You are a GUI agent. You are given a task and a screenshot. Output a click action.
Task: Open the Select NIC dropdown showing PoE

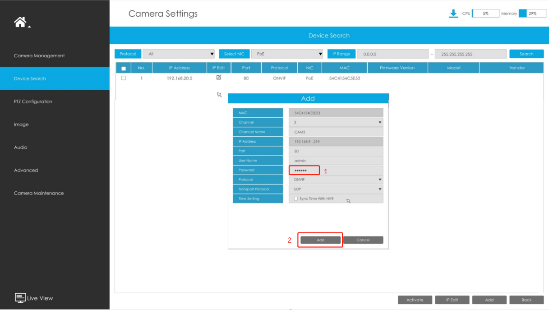(x=287, y=54)
